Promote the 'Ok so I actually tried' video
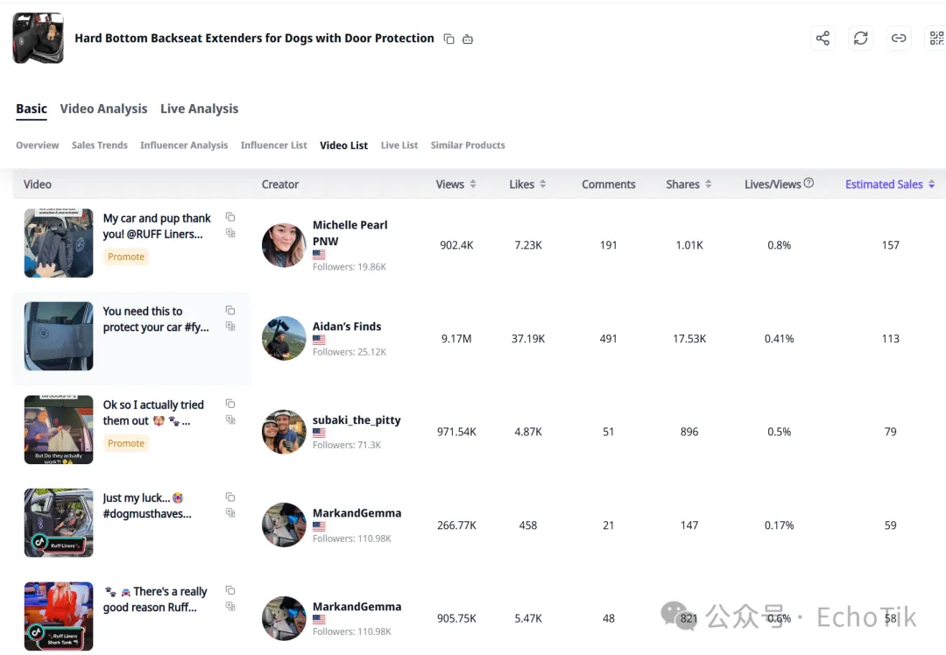The image size is (946, 655). click(x=126, y=443)
